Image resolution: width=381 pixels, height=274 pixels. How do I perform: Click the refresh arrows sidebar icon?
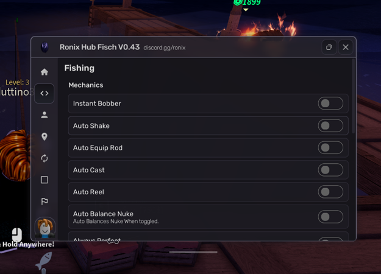point(45,158)
